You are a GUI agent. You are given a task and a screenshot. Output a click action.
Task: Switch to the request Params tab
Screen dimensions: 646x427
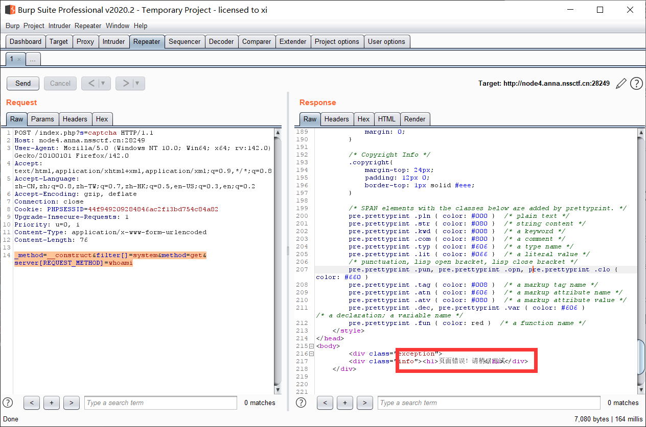click(42, 119)
